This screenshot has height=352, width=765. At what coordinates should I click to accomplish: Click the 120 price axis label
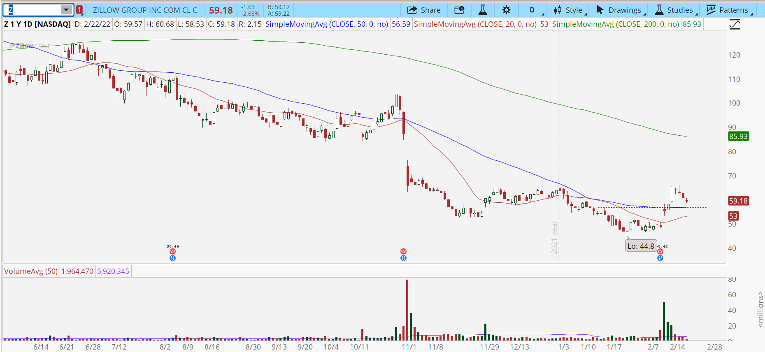pos(734,55)
